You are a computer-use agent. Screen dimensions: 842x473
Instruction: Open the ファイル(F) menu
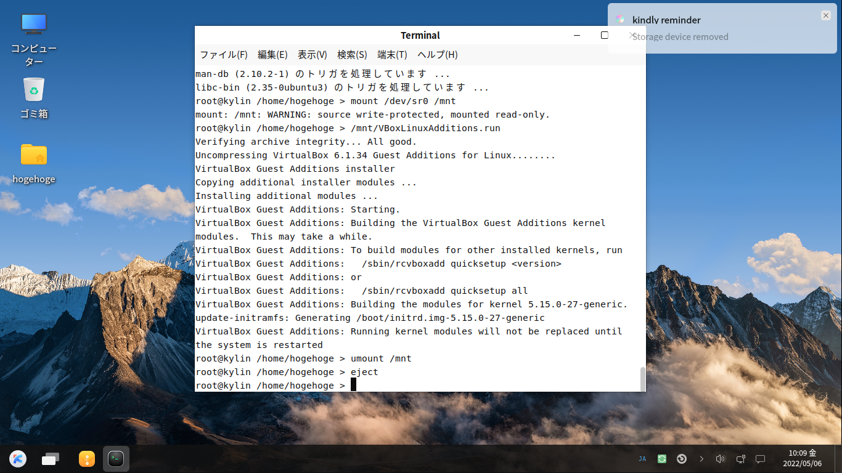223,55
